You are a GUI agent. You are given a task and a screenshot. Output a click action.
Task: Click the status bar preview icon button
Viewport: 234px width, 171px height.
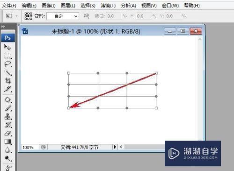[43, 147]
